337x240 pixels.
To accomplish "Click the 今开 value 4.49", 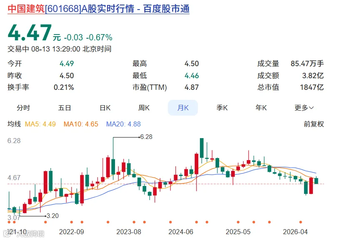I will (x=67, y=64).
